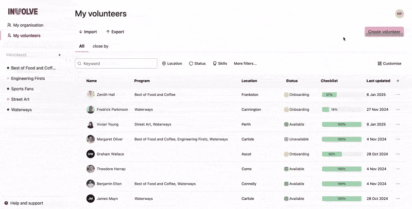
Task: Click the Keyword search field
Action: pos(116,64)
